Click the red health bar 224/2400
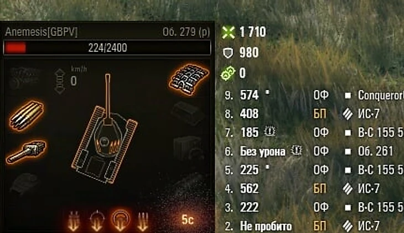The width and height of the screenshot is (404, 233). 107,47
